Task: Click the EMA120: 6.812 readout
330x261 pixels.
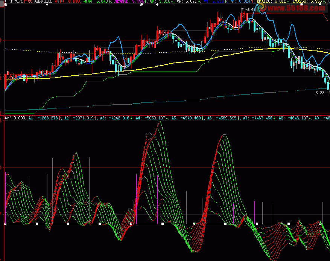Action: [x=273, y=2]
